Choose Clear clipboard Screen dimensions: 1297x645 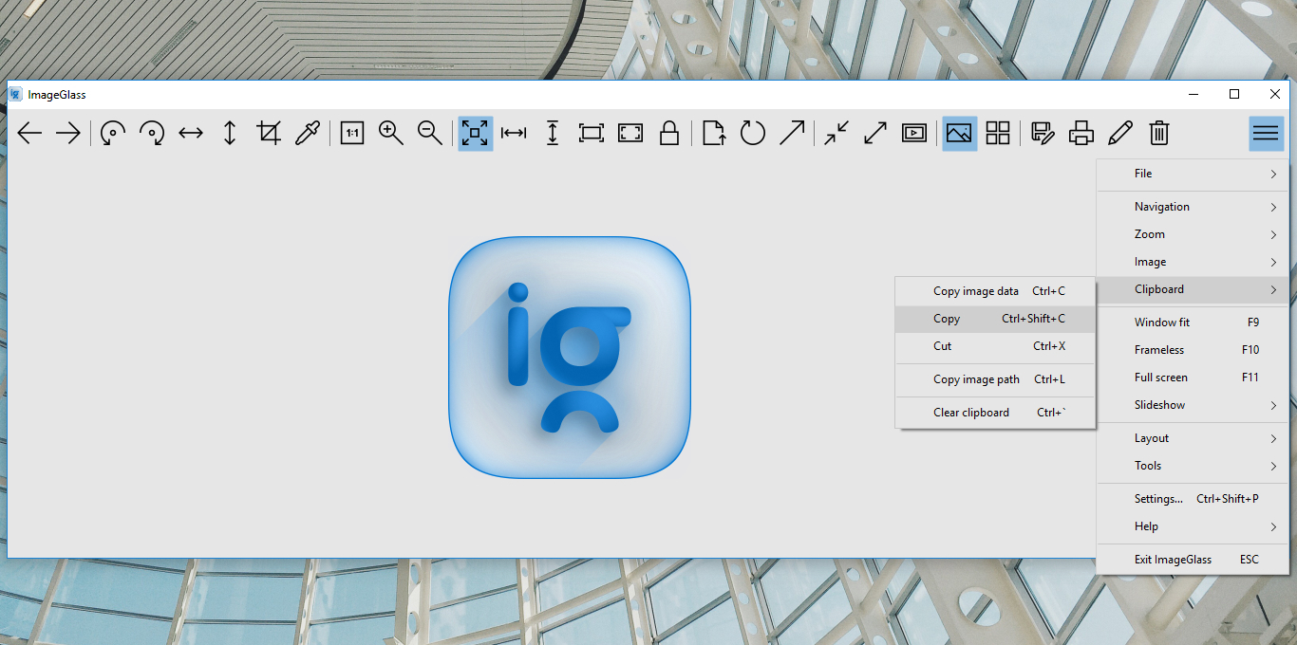click(x=995, y=413)
